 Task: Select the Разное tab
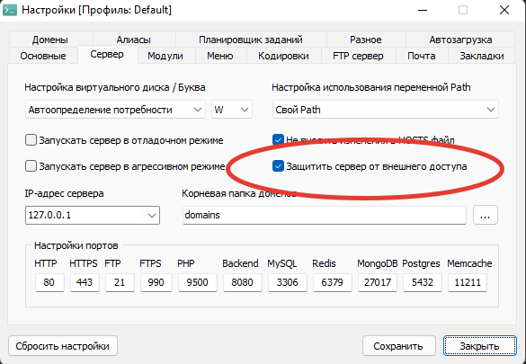tap(366, 40)
